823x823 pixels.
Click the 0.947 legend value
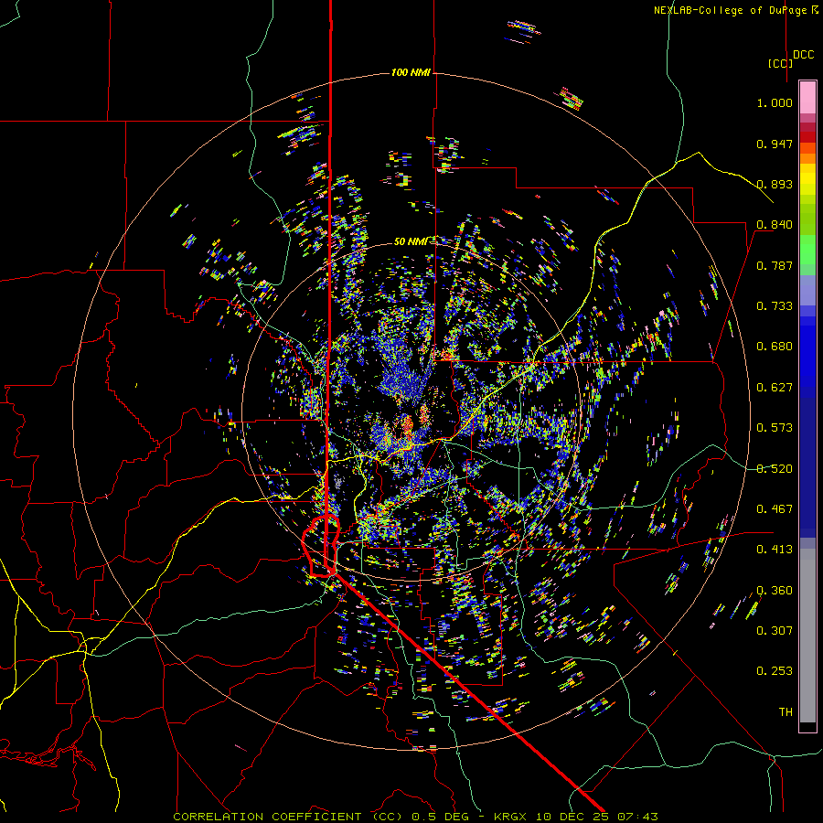click(775, 144)
